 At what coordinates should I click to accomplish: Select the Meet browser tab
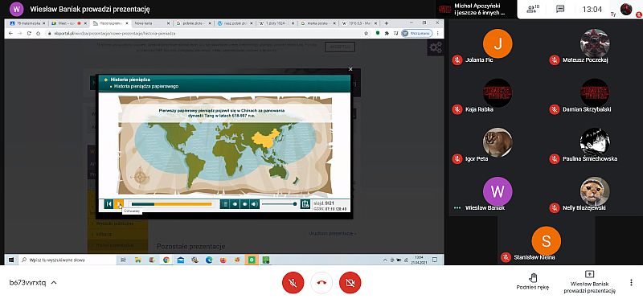click(66, 23)
